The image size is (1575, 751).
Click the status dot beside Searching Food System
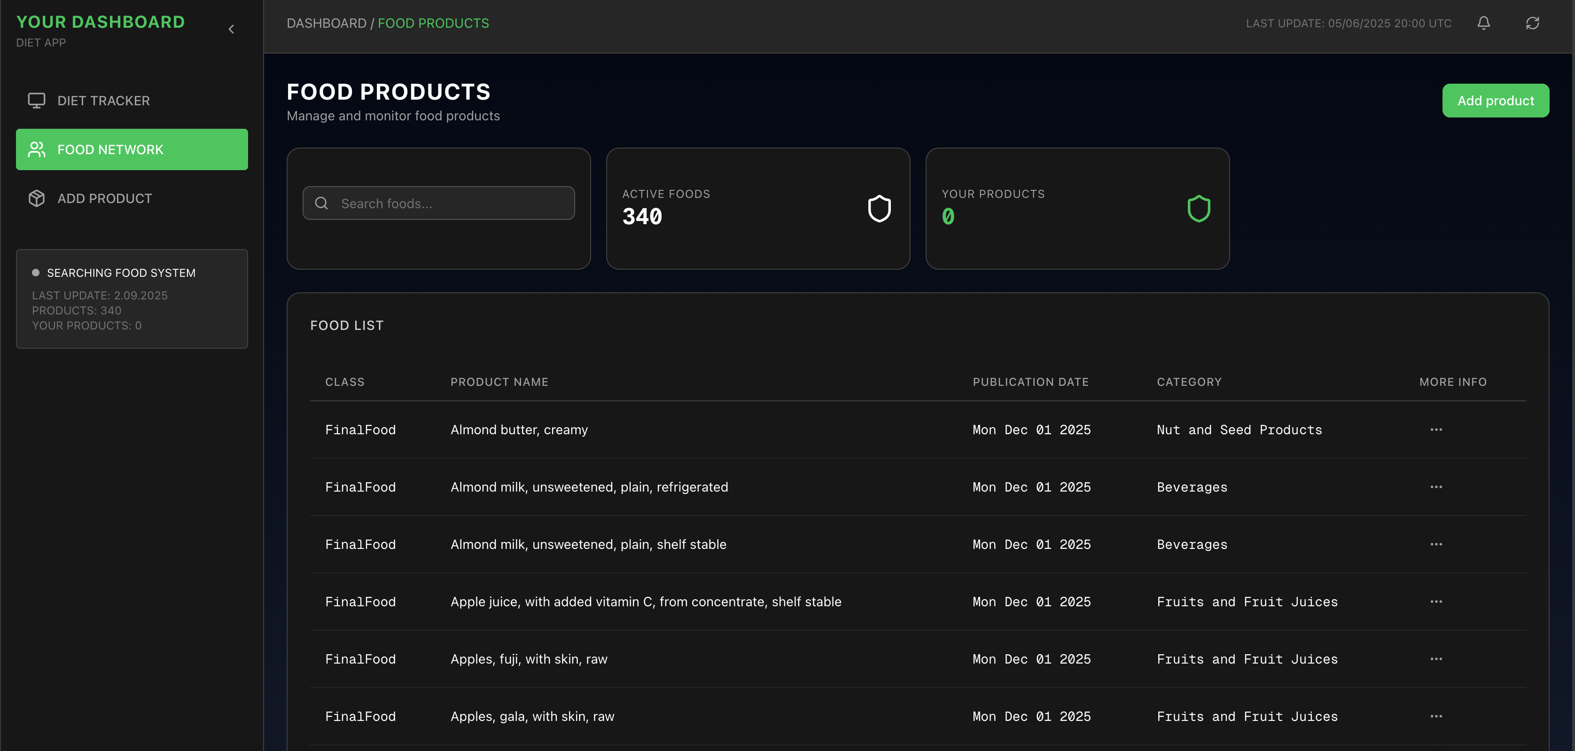[x=36, y=273]
